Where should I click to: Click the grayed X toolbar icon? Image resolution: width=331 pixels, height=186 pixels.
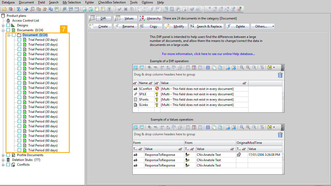(x=126, y=9)
